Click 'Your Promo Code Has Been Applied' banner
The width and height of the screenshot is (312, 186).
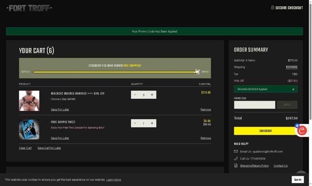tap(155, 31)
